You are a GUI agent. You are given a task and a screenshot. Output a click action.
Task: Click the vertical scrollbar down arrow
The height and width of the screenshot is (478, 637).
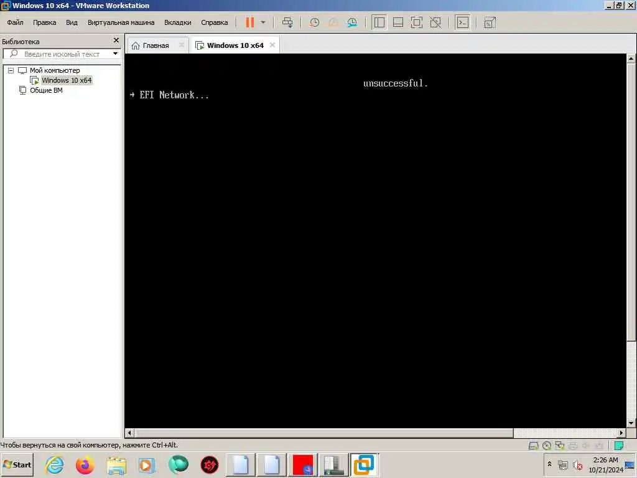[x=631, y=423]
